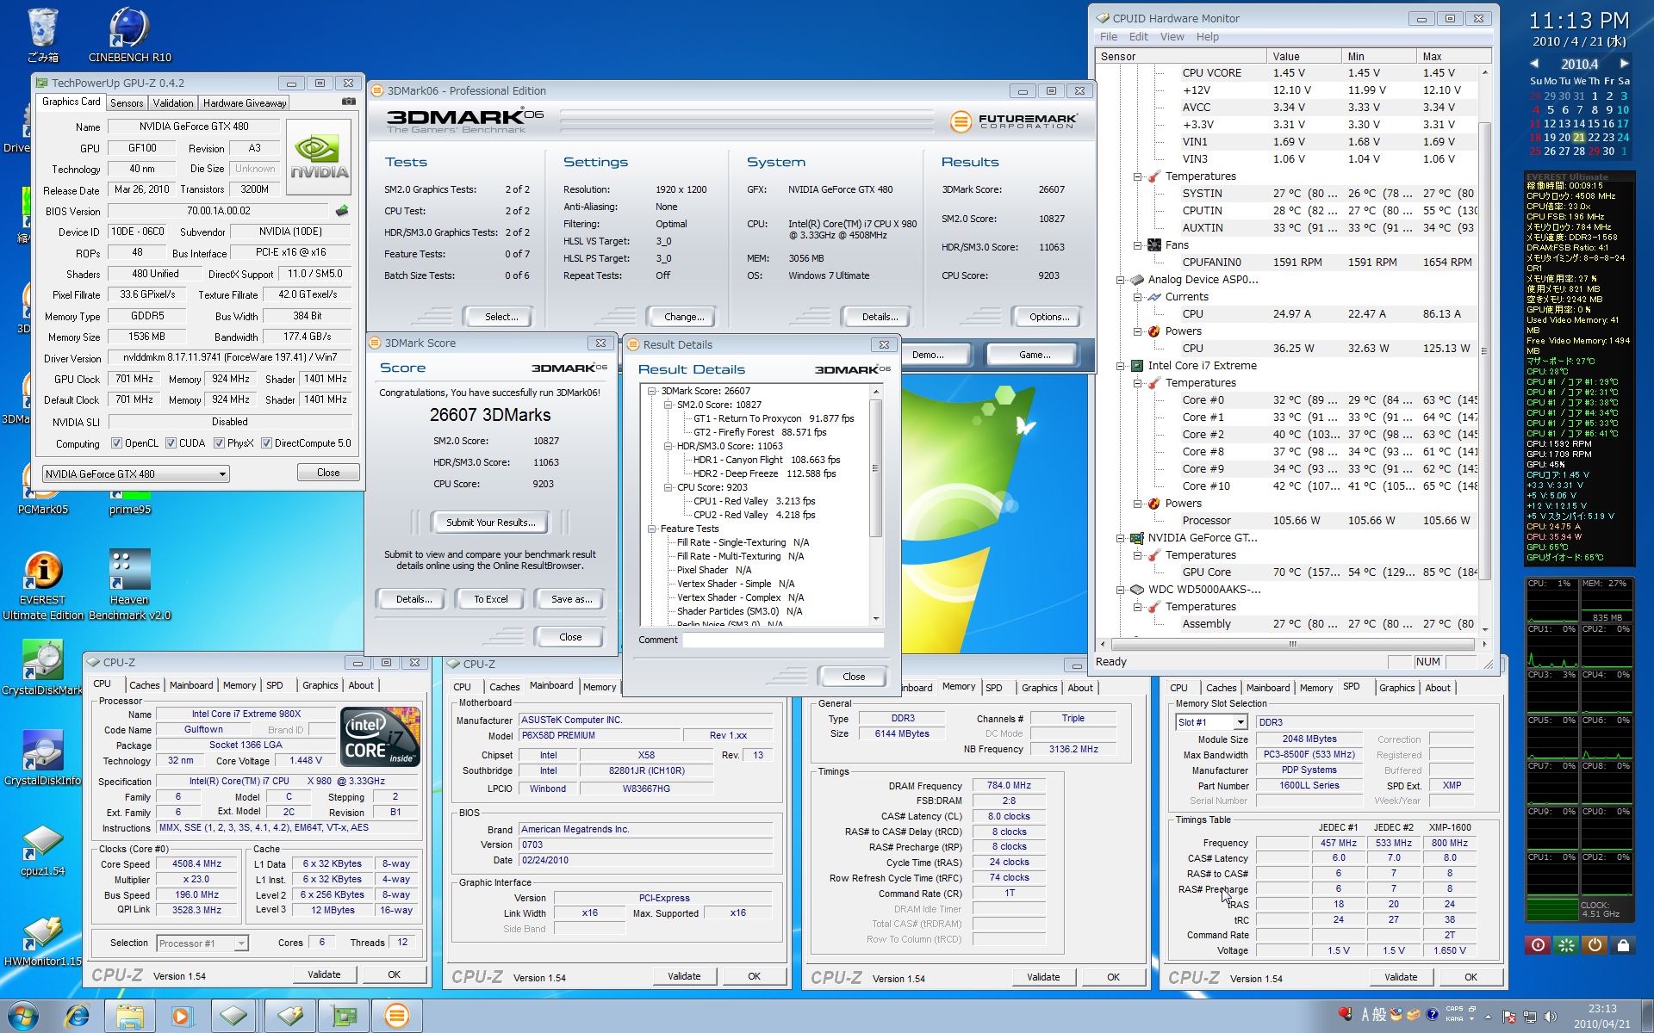Click the Game... button in 3DMark06
The image size is (1654, 1033).
point(1034,355)
